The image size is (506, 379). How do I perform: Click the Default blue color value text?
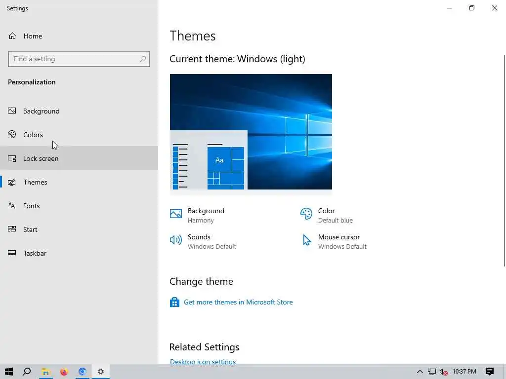(336, 221)
